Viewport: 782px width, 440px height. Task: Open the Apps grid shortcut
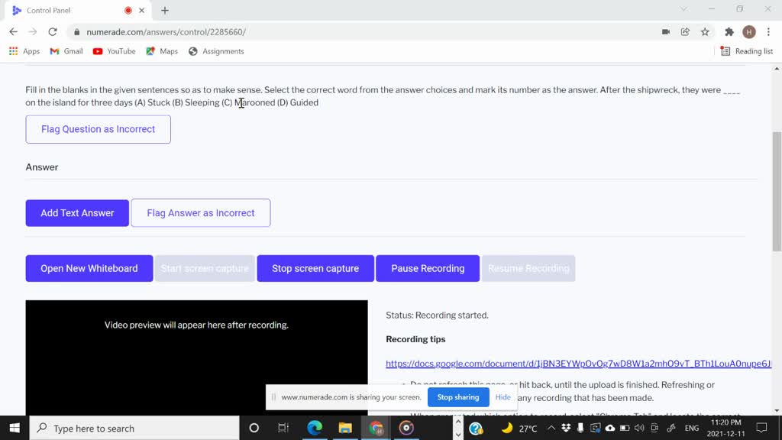tap(24, 51)
